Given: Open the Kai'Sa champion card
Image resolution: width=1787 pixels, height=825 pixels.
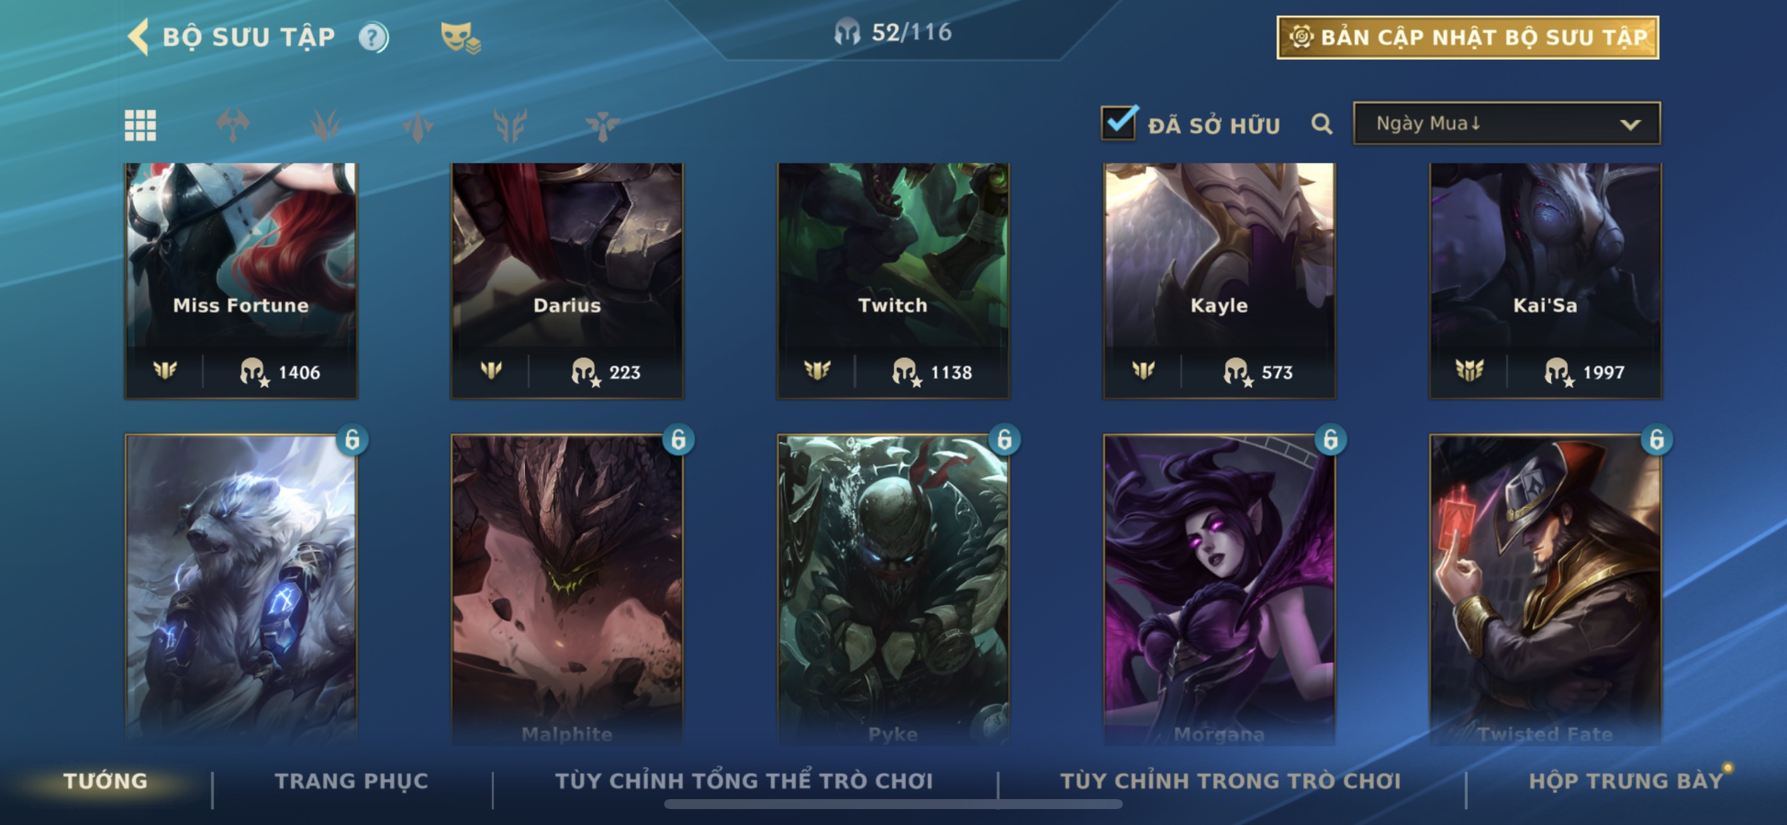Looking at the screenshot, I should pyautogui.click(x=1545, y=281).
